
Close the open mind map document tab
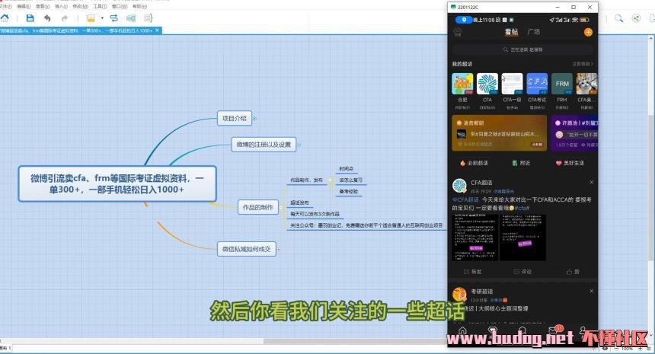tap(157, 30)
